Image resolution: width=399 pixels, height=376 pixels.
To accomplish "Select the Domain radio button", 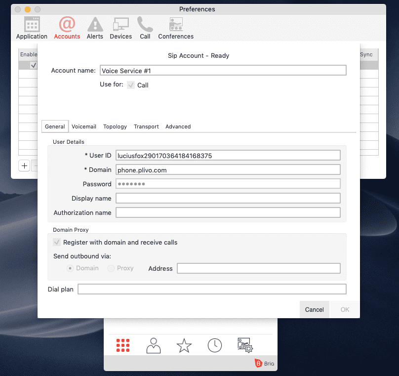I will [70, 268].
